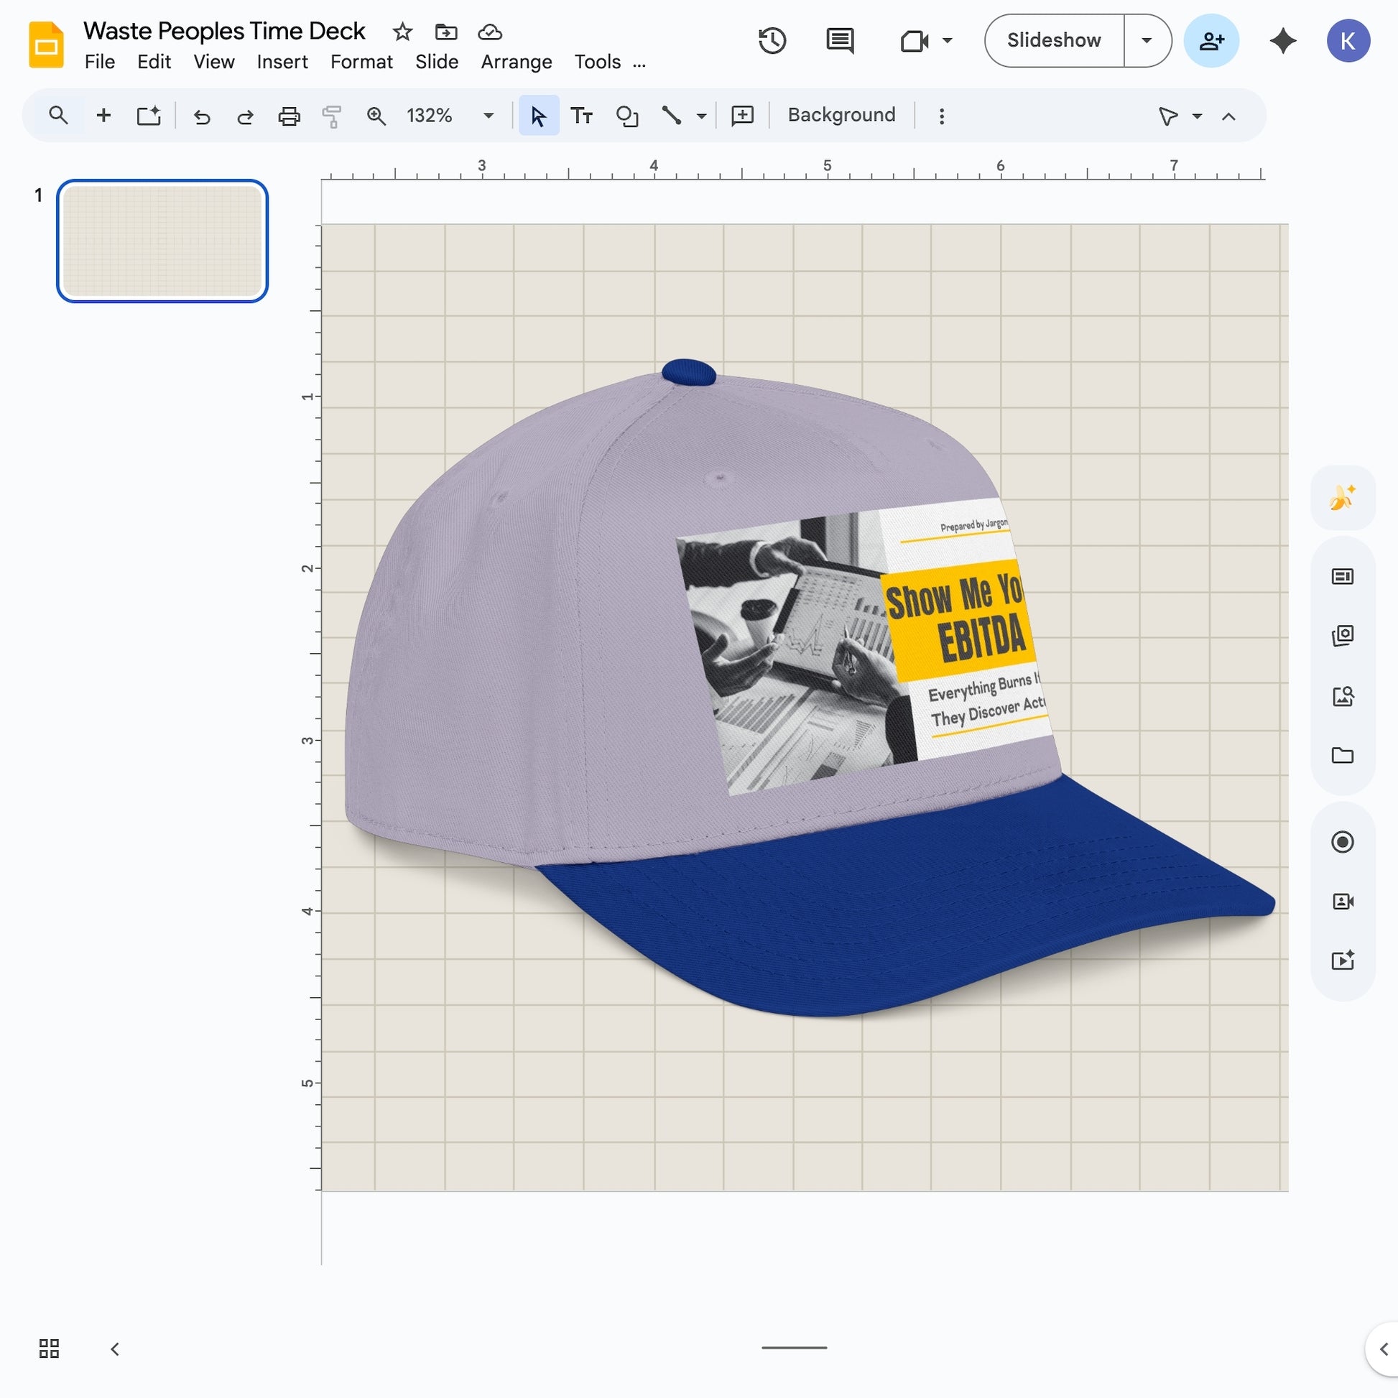The width and height of the screenshot is (1398, 1398).
Task: Open the toolbar three-dot more options
Action: tap(941, 116)
